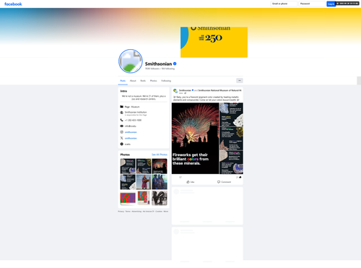Open Smithsonian National Museum of Natural History link
361x268 pixels.
click(219, 90)
